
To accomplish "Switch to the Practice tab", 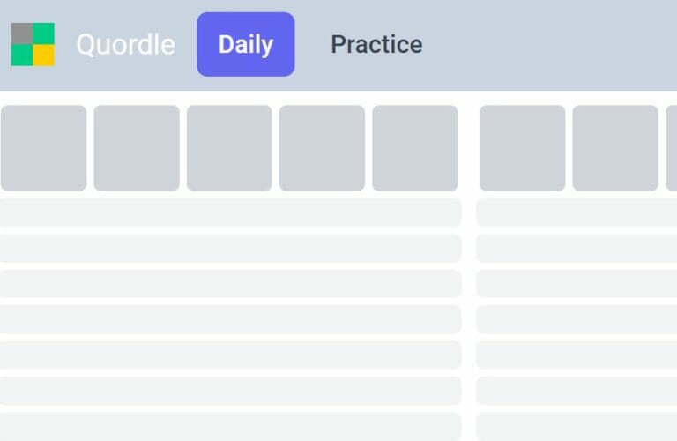I will coord(376,44).
